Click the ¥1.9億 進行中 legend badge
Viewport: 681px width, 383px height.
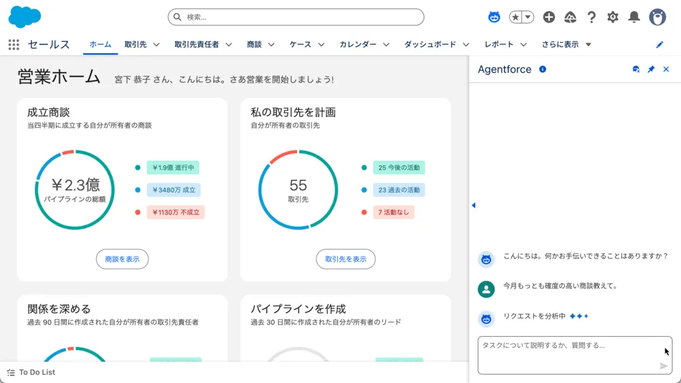(173, 167)
